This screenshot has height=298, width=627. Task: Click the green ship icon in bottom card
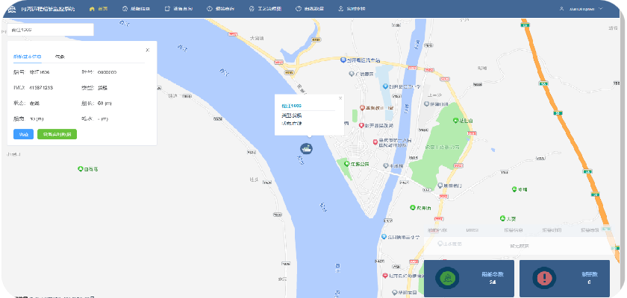click(448, 279)
